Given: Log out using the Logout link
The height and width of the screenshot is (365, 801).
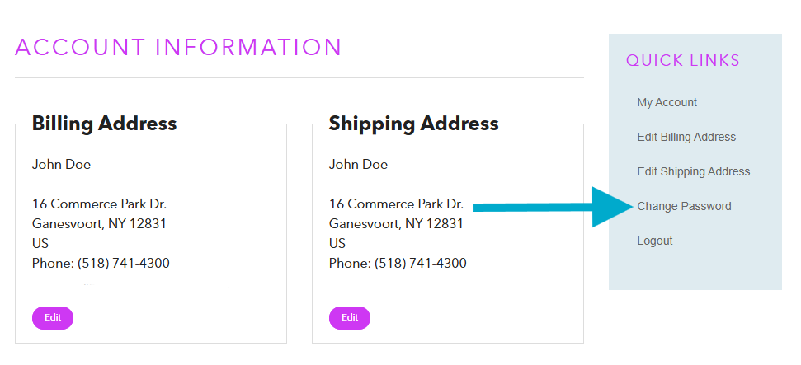Looking at the screenshot, I should tap(654, 241).
